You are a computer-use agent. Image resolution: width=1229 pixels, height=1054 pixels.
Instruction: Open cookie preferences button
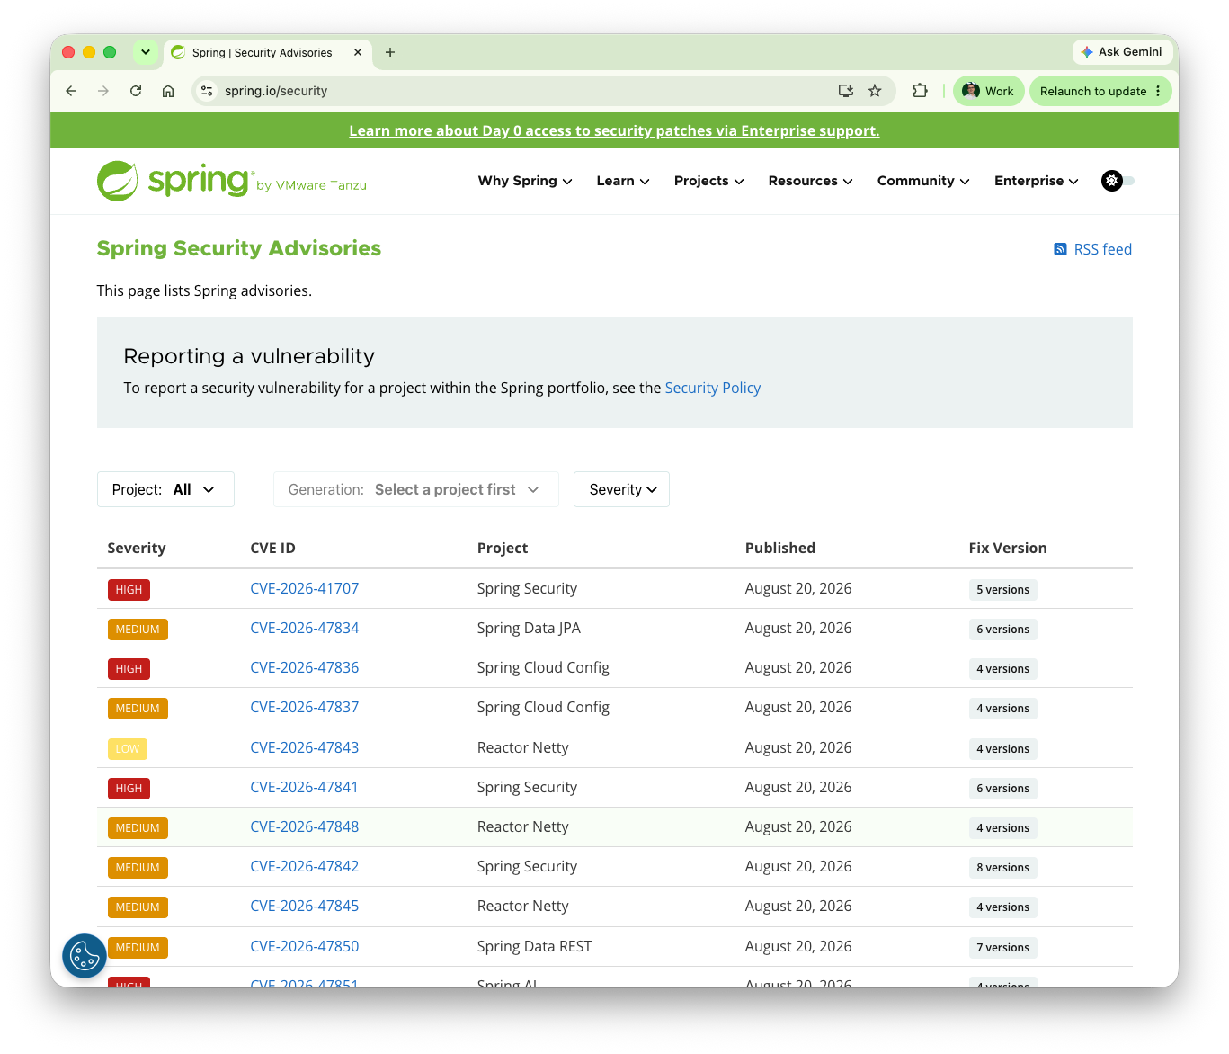click(85, 956)
